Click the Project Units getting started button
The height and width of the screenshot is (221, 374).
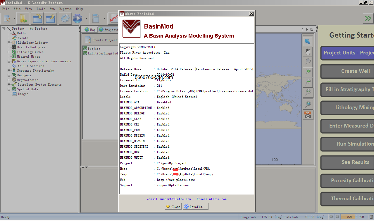[347, 53]
